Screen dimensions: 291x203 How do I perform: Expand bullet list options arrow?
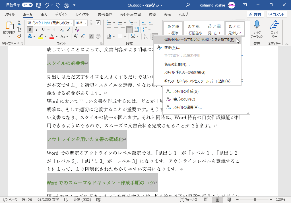click(114, 23)
